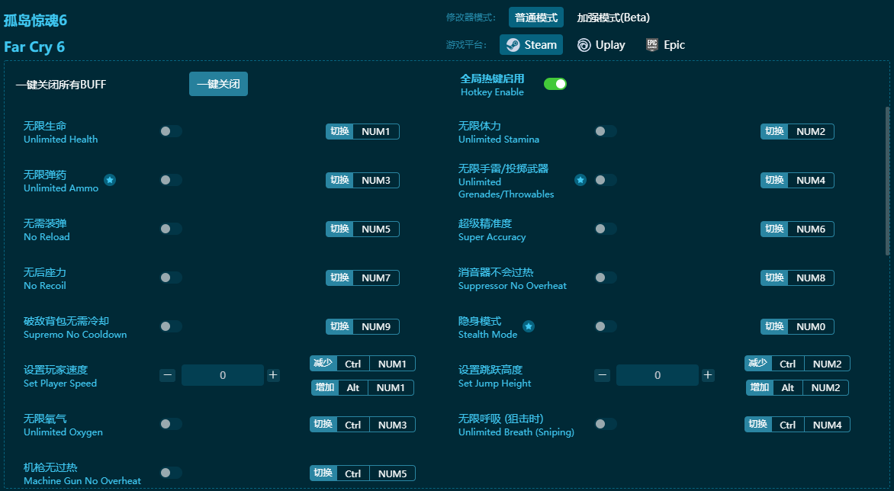Click the NUM8 hotkey for Suppressor No Overheat
This screenshot has height=491, width=894.
(x=797, y=278)
